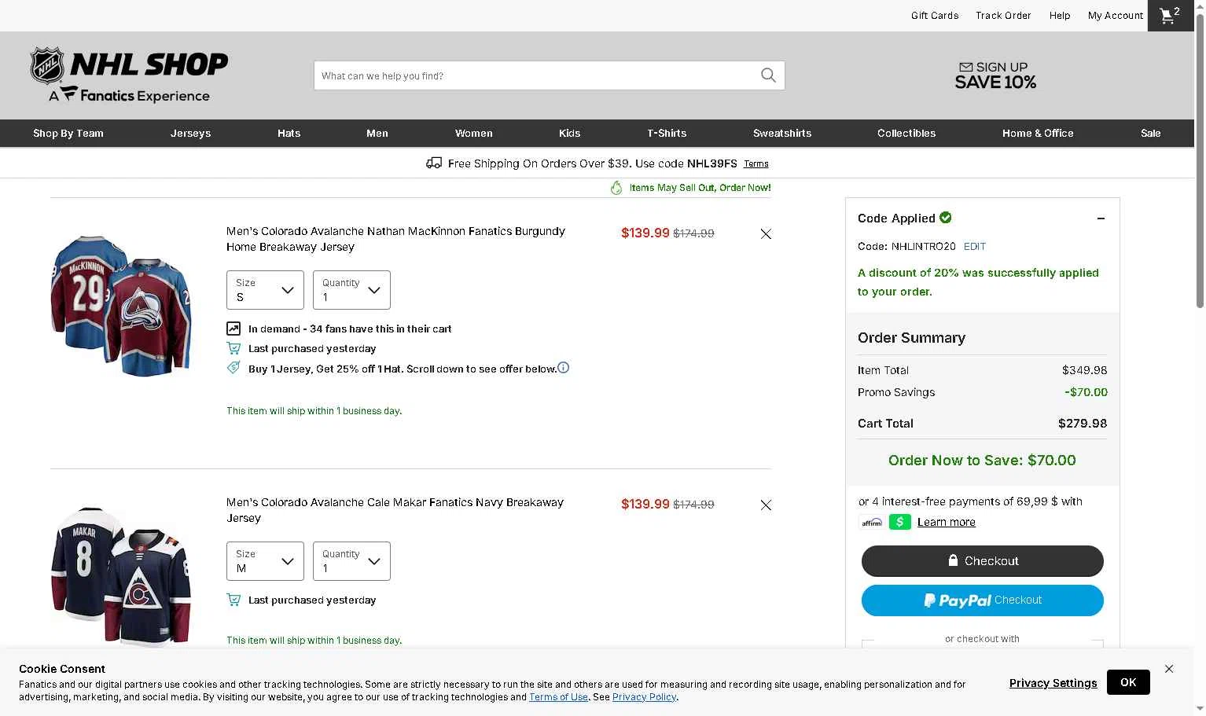Click the search magnifier icon

[x=768, y=75]
